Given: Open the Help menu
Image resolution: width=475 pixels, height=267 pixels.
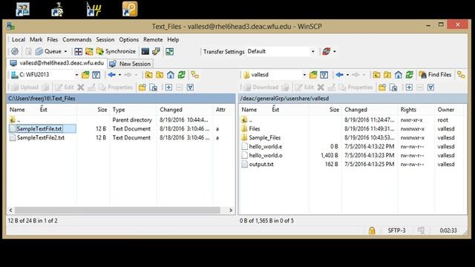Looking at the screenshot, I should (173, 39).
